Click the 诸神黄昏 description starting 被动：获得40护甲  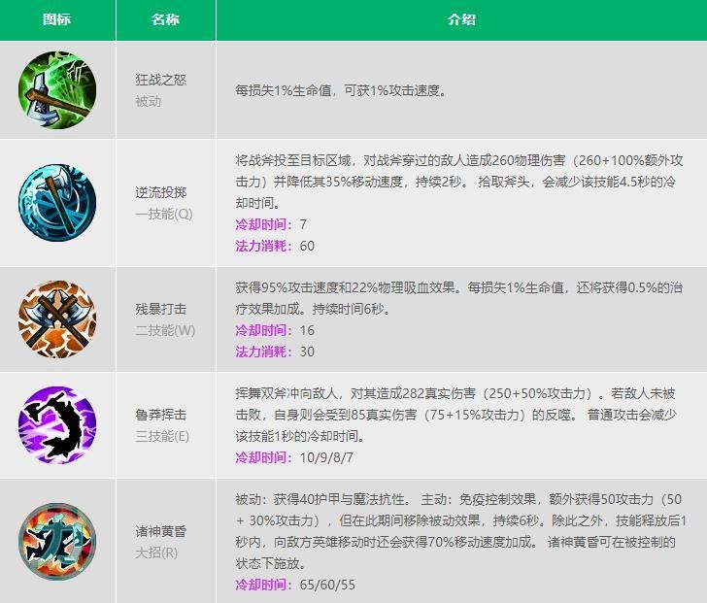(x=460, y=531)
